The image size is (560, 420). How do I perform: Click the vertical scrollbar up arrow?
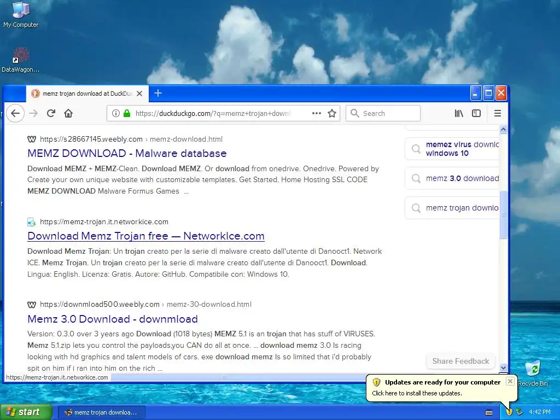point(503,129)
